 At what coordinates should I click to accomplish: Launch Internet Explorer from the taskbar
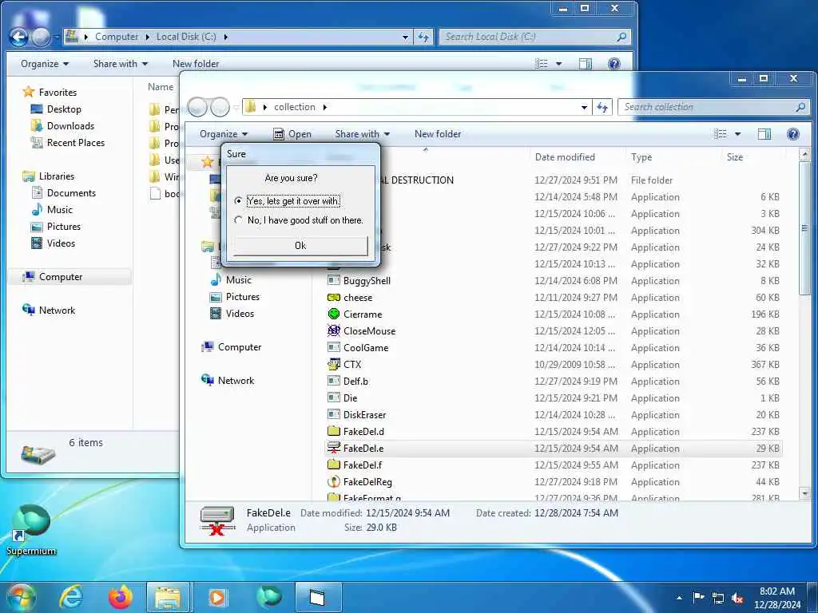(x=71, y=597)
